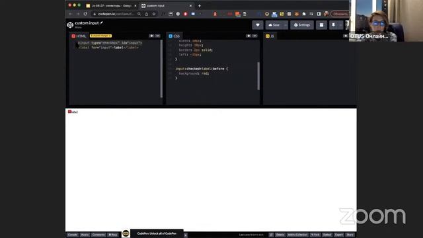Image resolution: width=423 pixels, height=238 pixels.
Task: Open the 'Unlock all of CodePen' banner
Action: [x=157, y=233]
